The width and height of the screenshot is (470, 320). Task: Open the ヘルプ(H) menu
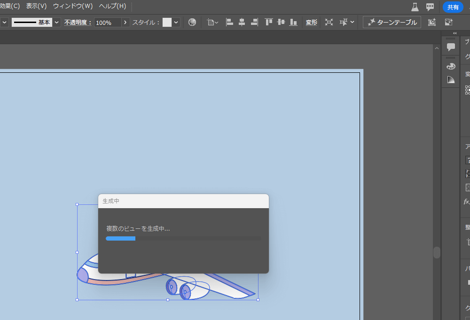(x=112, y=6)
